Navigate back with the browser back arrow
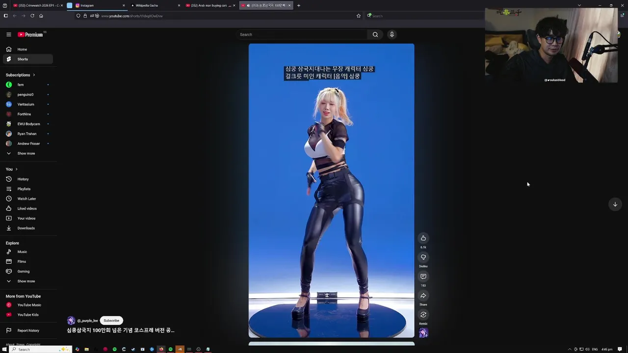This screenshot has height=353, width=628. (x=15, y=16)
